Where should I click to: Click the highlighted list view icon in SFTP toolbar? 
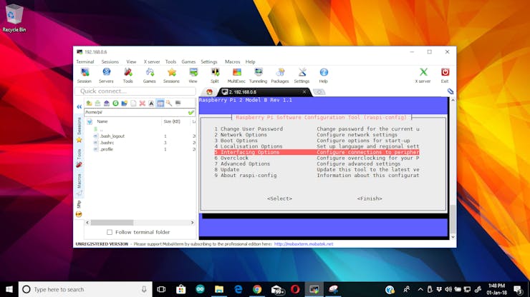tap(160, 103)
